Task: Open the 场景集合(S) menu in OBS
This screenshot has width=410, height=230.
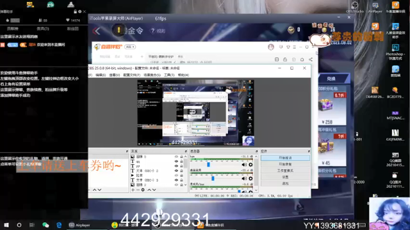Action: click(x=152, y=75)
